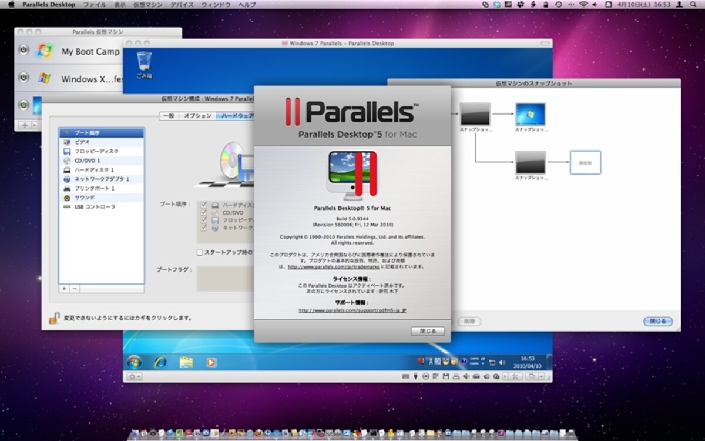Open the power dropdown in VM status bar
The image size is (705, 441).
(134, 376)
